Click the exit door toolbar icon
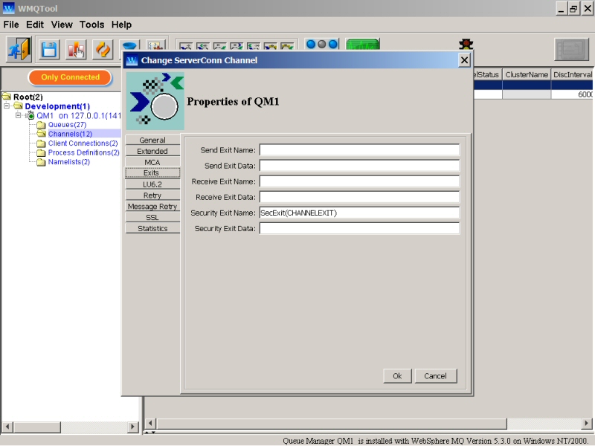The width and height of the screenshot is (595, 446). [x=19, y=49]
